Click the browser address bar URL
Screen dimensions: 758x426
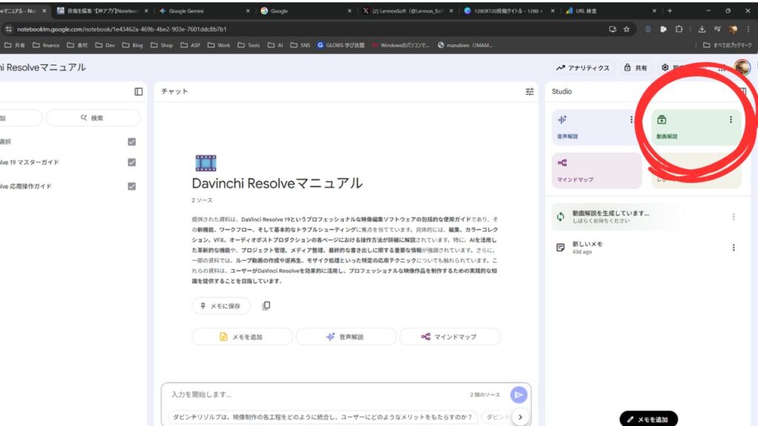pos(122,29)
